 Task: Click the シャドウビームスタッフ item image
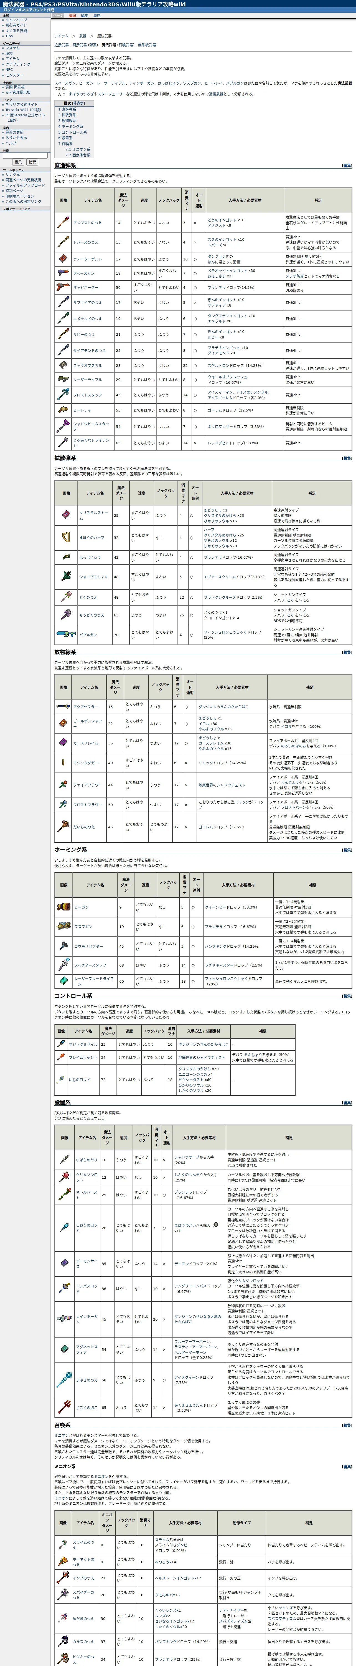tap(63, 426)
